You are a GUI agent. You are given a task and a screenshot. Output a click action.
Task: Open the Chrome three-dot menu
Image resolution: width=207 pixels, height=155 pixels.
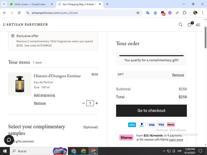click(203, 13)
